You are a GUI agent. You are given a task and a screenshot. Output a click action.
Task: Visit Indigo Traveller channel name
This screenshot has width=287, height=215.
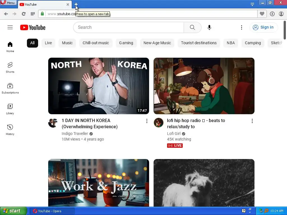click(75, 134)
